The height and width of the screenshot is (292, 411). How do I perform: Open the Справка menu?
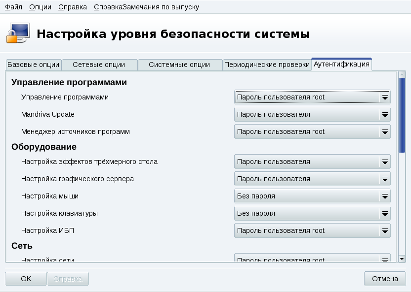pyautogui.click(x=72, y=7)
